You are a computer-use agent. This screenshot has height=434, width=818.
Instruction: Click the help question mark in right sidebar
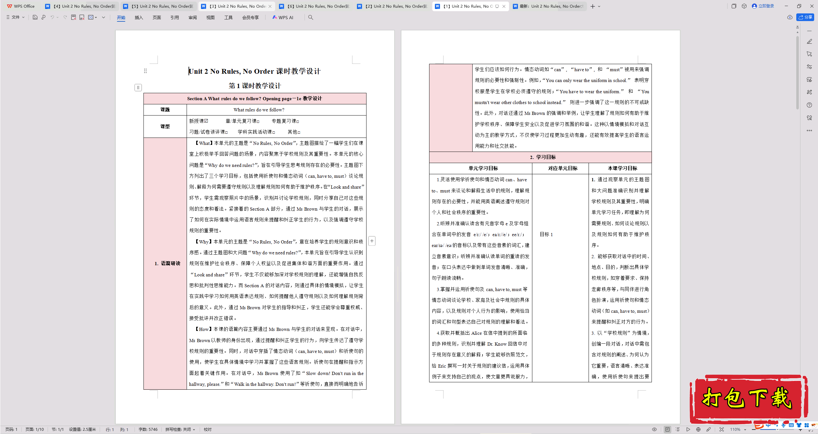809,105
